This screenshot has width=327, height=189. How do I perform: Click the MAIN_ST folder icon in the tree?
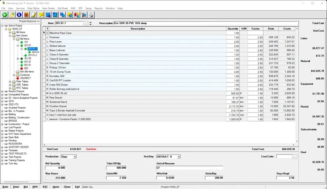click(10, 29)
